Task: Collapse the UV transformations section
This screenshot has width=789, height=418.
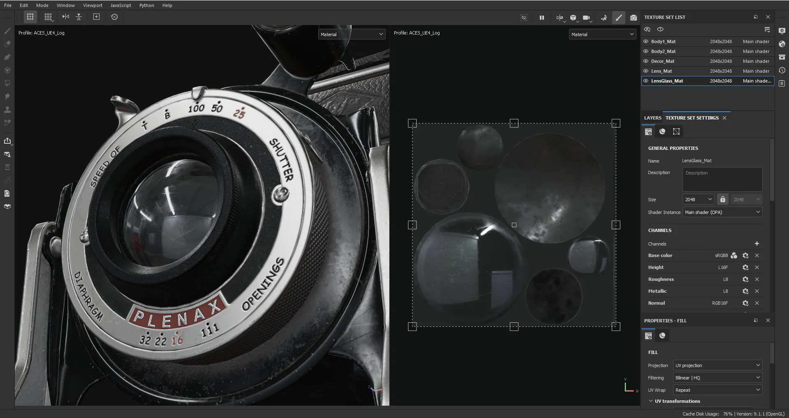Action: (650, 401)
